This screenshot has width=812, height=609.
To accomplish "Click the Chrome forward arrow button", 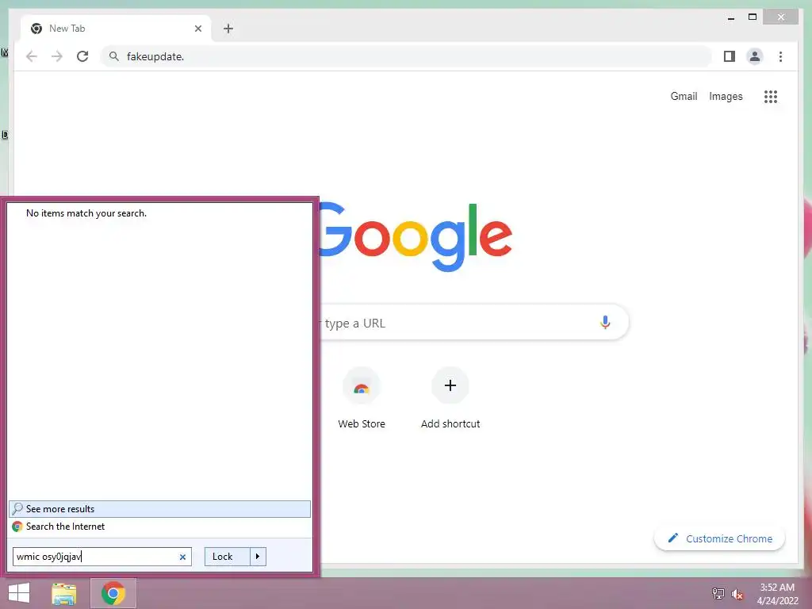I will 57,56.
